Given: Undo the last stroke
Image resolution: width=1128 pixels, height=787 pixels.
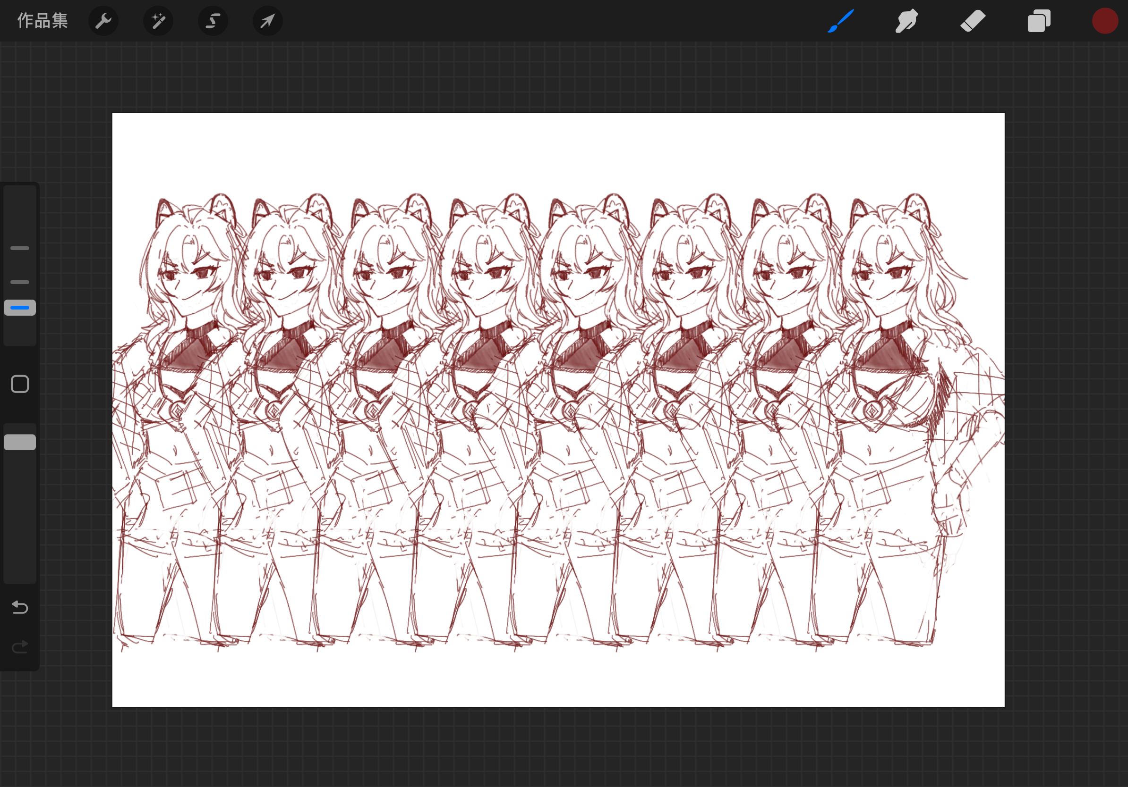Looking at the screenshot, I should 20,607.
